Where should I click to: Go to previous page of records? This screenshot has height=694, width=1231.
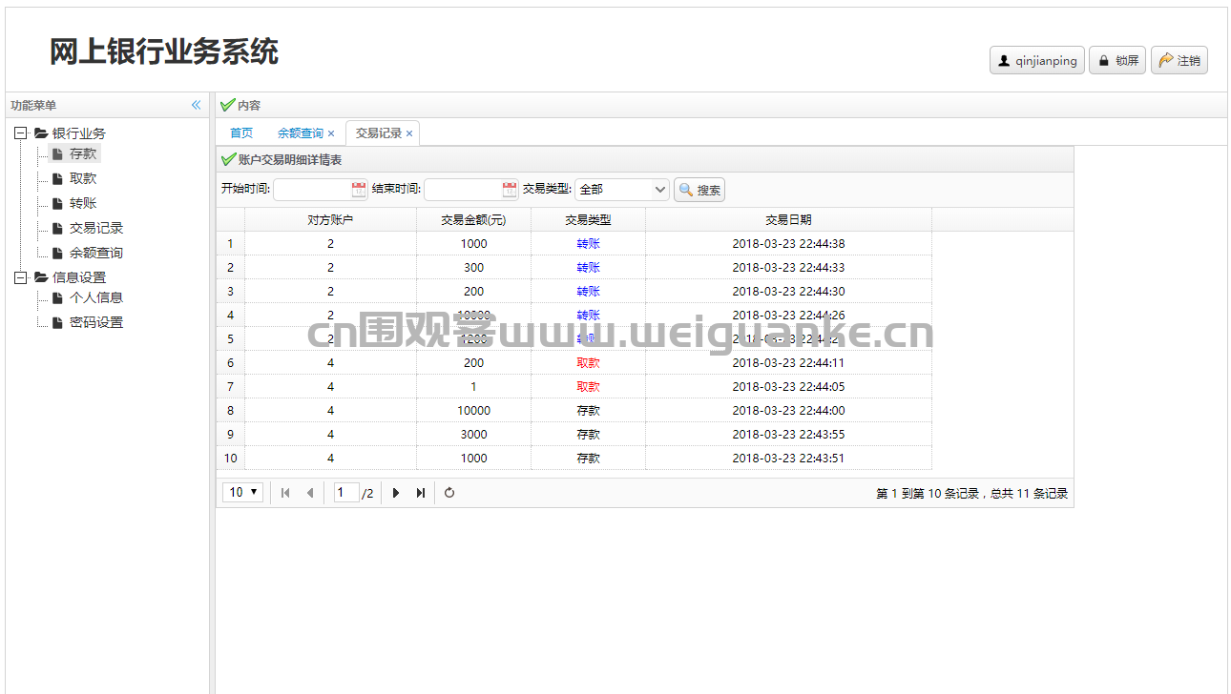click(310, 493)
